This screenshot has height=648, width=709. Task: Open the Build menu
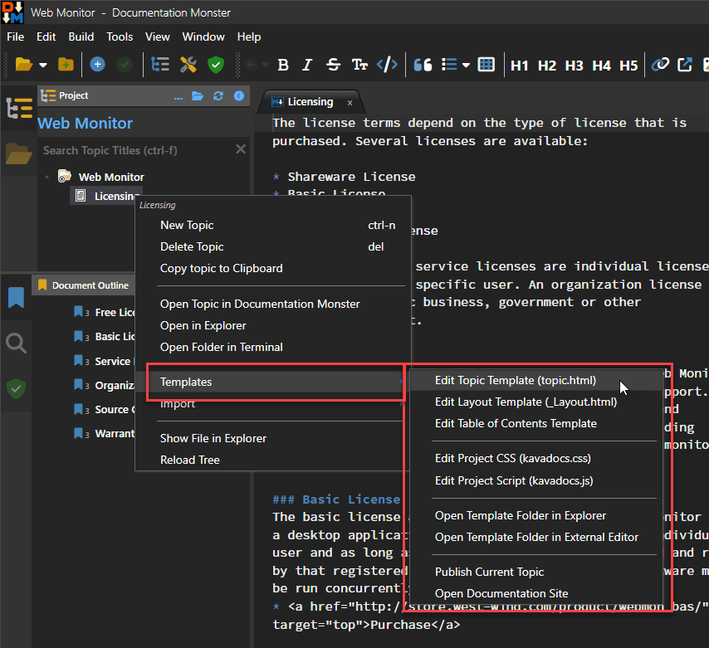click(x=81, y=37)
